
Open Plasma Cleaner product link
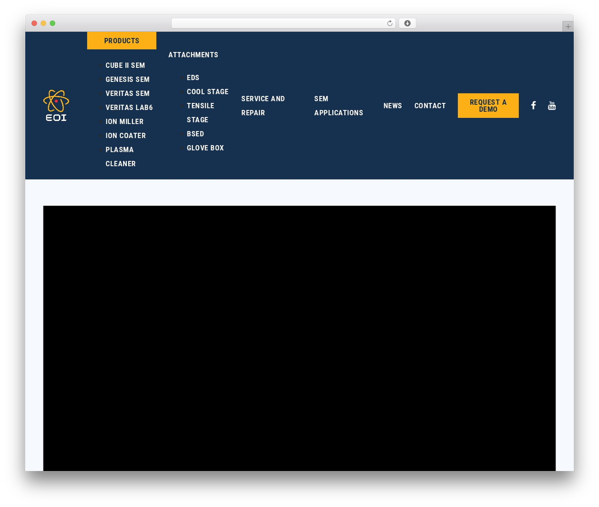pos(121,157)
